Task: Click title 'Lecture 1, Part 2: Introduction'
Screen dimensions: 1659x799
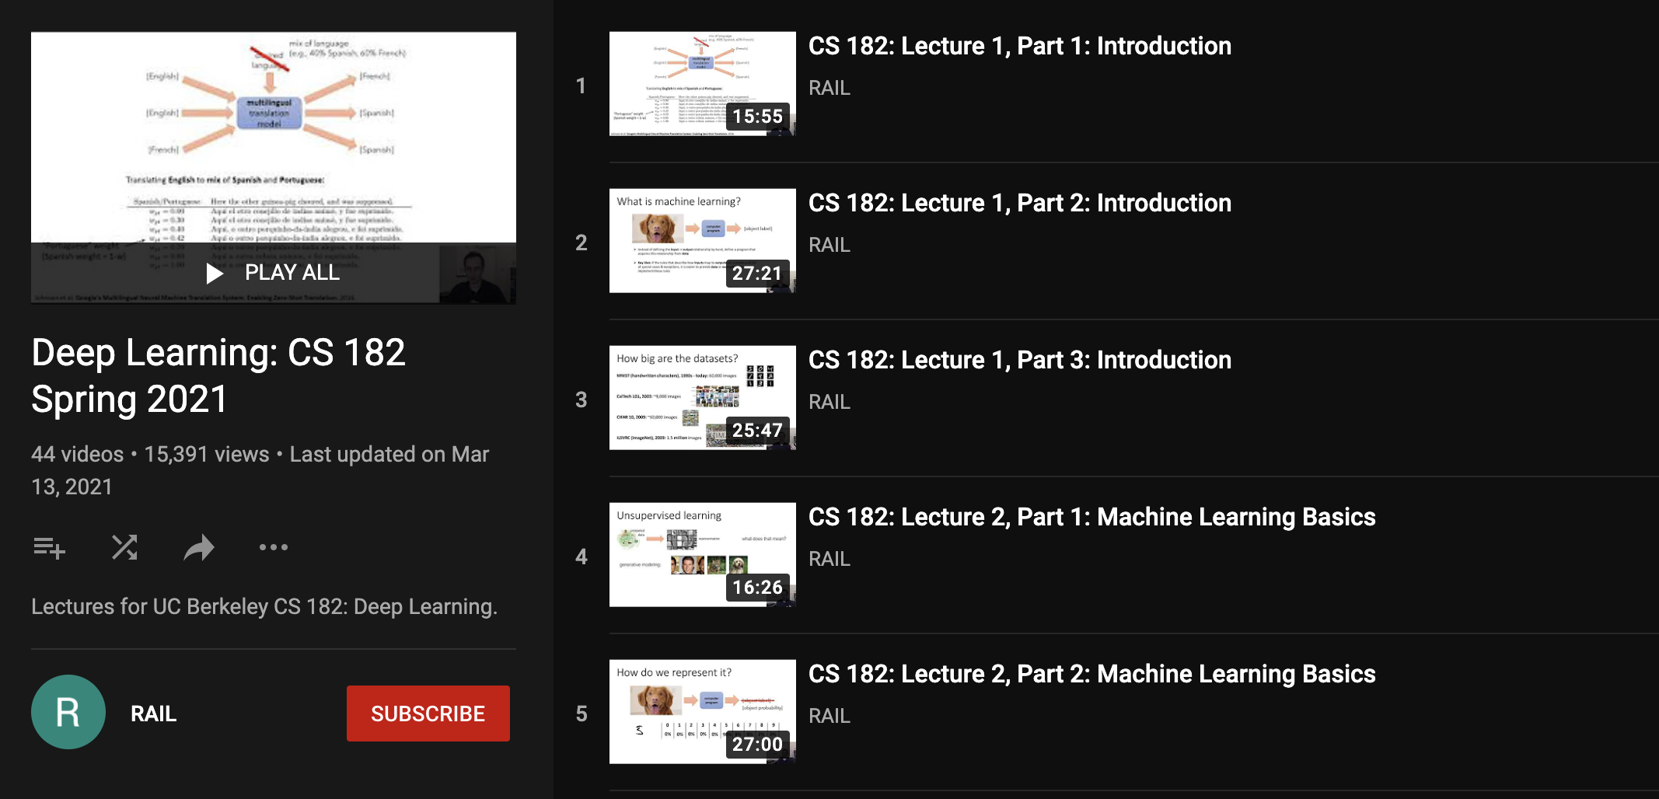Action: (x=1019, y=203)
